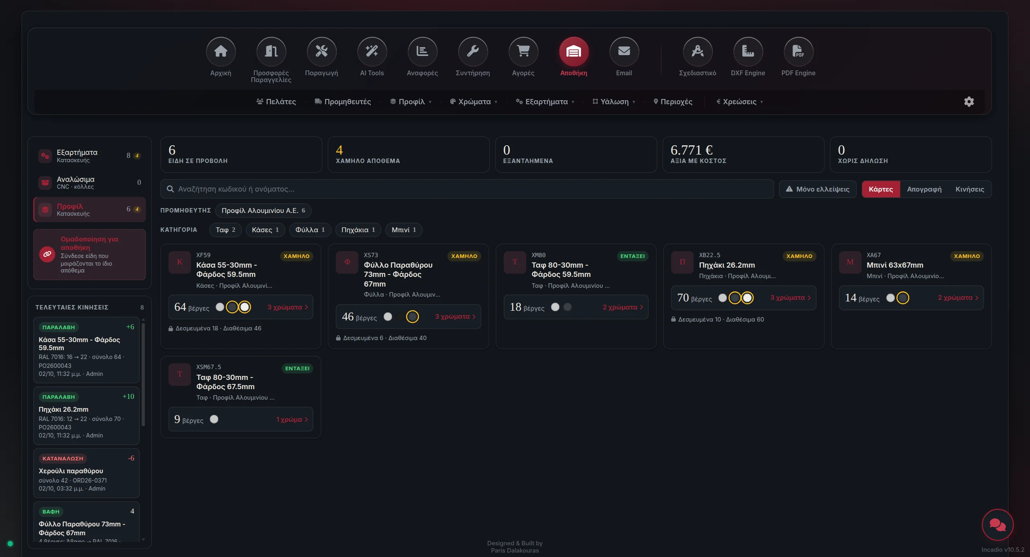Switch to Απογραφή view tab
The image size is (1030, 557).
[x=924, y=189]
